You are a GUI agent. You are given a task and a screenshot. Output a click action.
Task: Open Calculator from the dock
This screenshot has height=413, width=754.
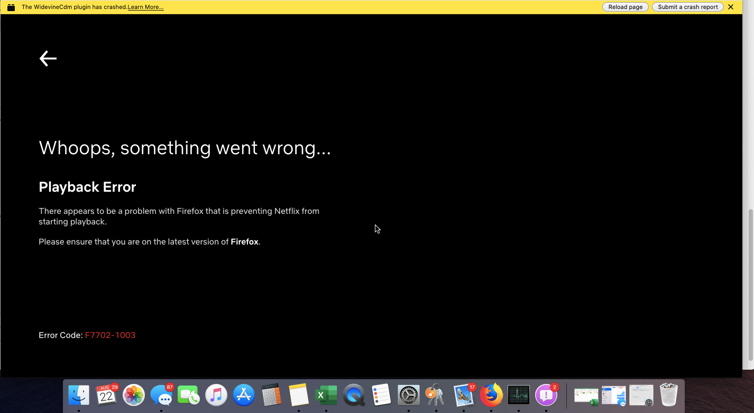pyautogui.click(x=271, y=395)
